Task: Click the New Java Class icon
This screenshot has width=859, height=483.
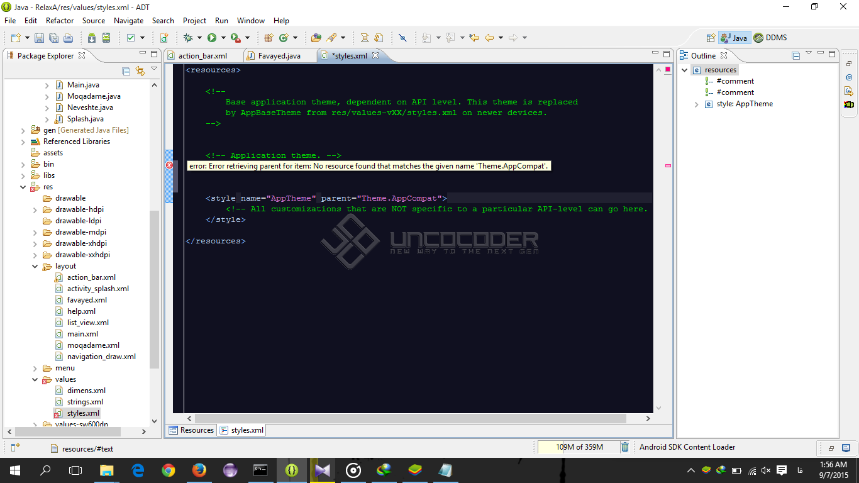Action: click(x=284, y=38)
